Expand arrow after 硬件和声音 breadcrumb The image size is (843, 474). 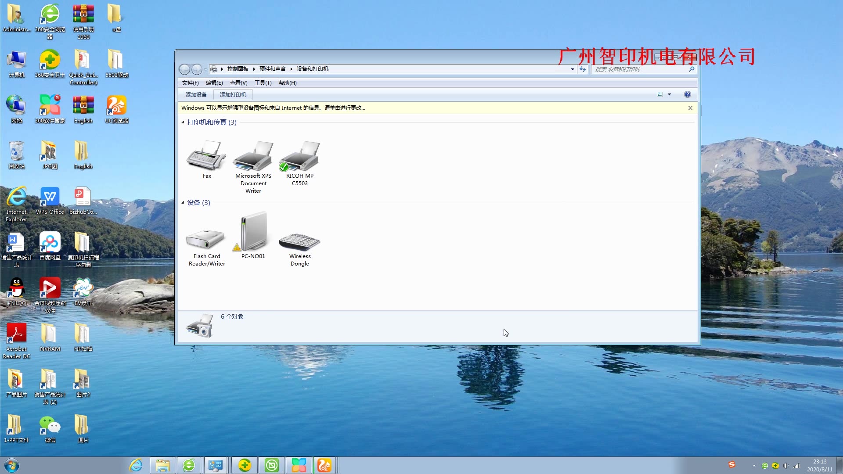(291, 69)
